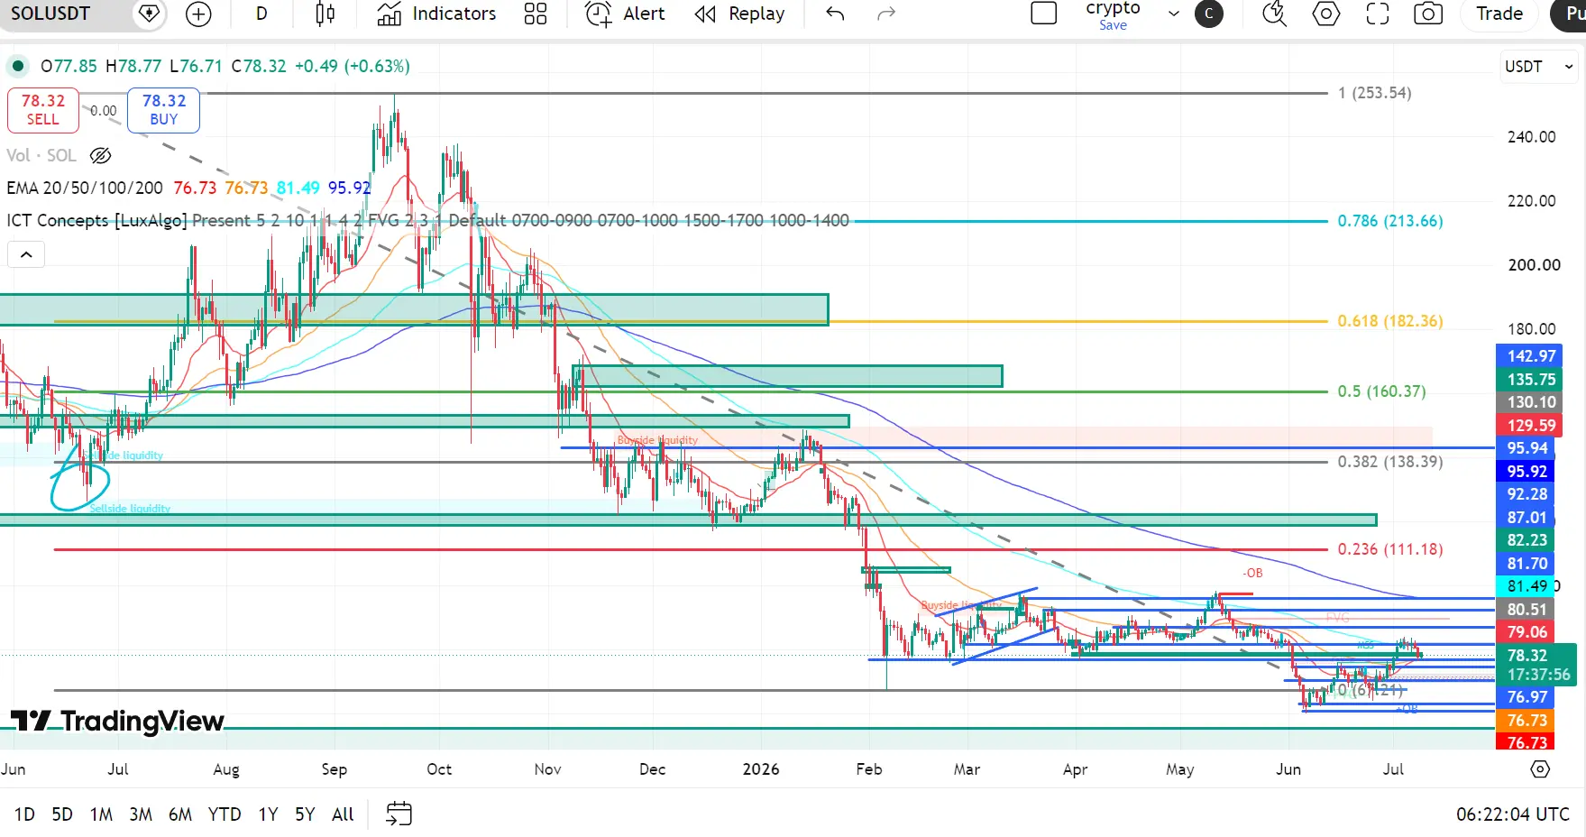Select the All time range

(x=343, y=814)
